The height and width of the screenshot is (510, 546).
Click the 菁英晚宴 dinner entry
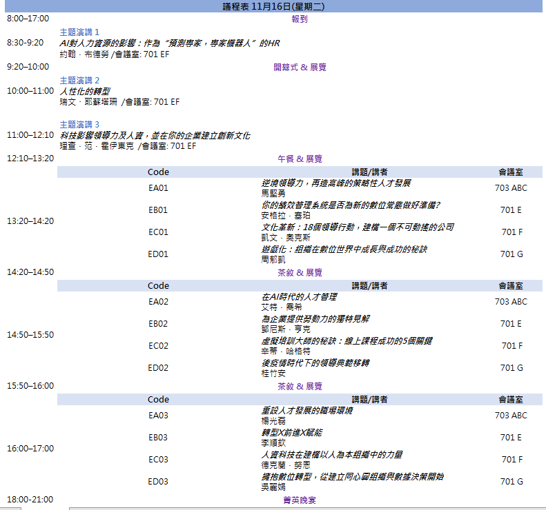point(300,500)
